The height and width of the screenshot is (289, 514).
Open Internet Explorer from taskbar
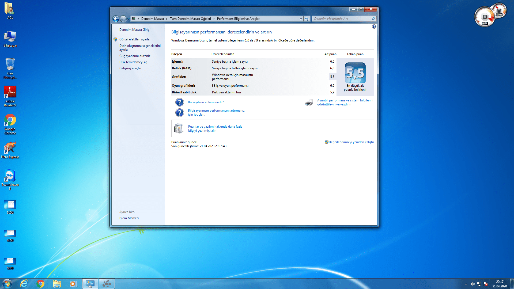tap(24, 284)
